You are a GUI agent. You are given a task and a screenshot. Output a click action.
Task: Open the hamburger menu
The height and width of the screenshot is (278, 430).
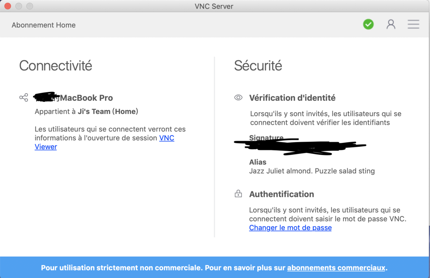(413, 24)
